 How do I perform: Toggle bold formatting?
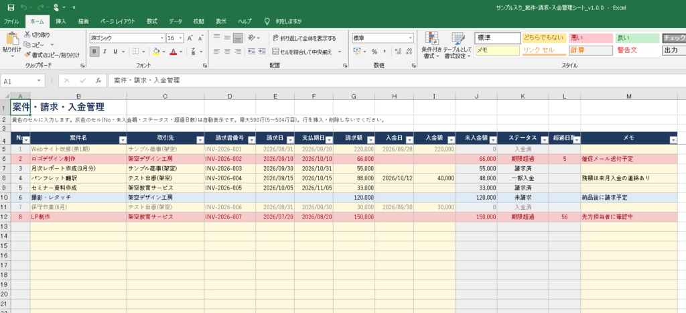tap(94, 52)
